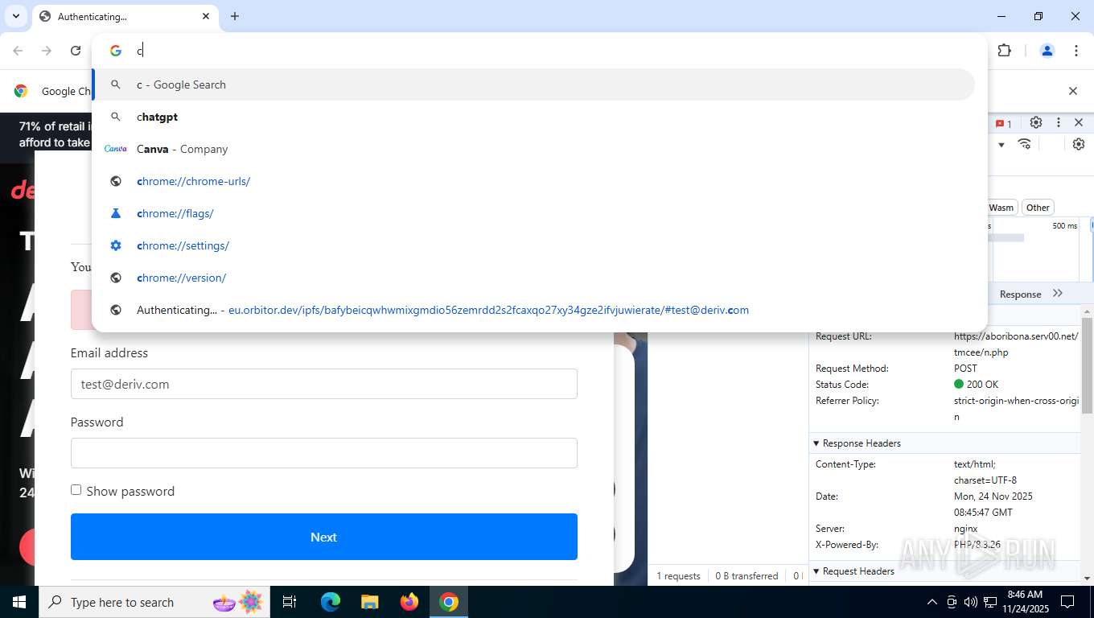Open a new browser tab
This screenshot has height=618, width=1094.
[235, 16]
